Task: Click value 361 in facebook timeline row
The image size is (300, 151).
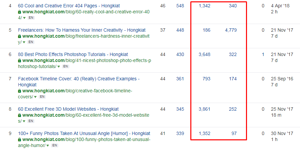Action: (x=180, y=79)
